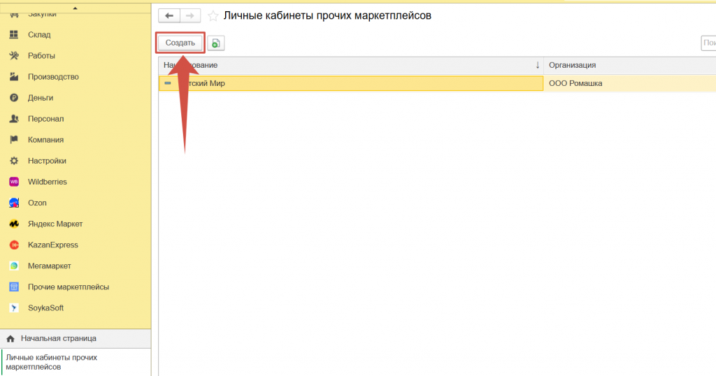Click the SoykaSoft icon
Image resolution: width=716 pixels, height=376 pixels.
[13, 308]
